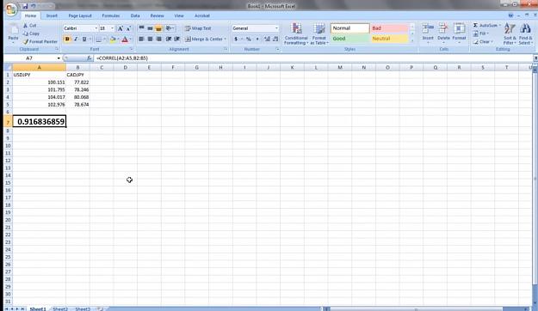538x311 pixels.
Task: Toggle Underline formatting
Action: [84, 40]
